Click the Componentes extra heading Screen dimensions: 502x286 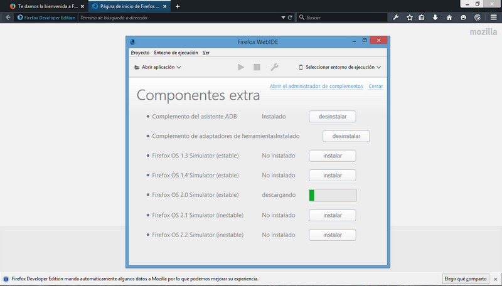click(x=198, y=95)
